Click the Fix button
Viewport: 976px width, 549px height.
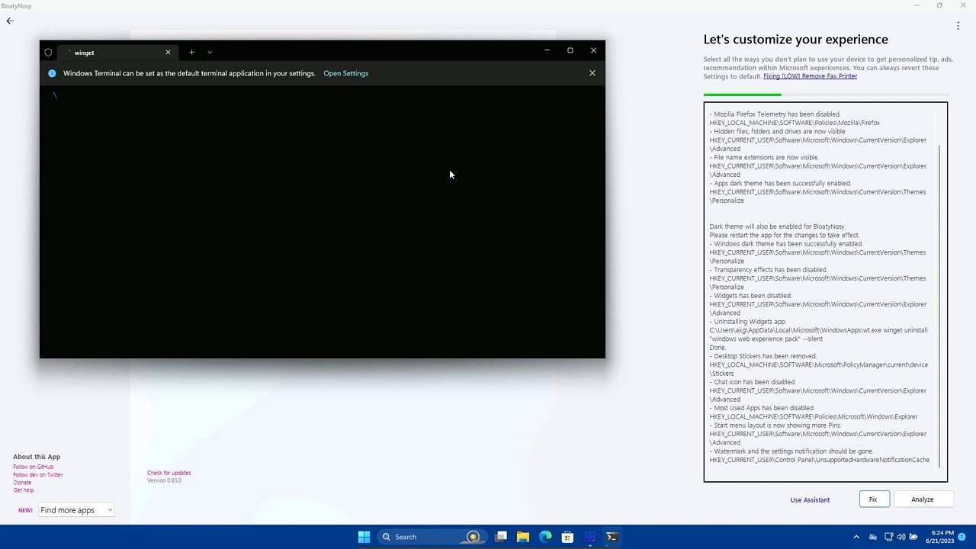(x=872, y=499)
